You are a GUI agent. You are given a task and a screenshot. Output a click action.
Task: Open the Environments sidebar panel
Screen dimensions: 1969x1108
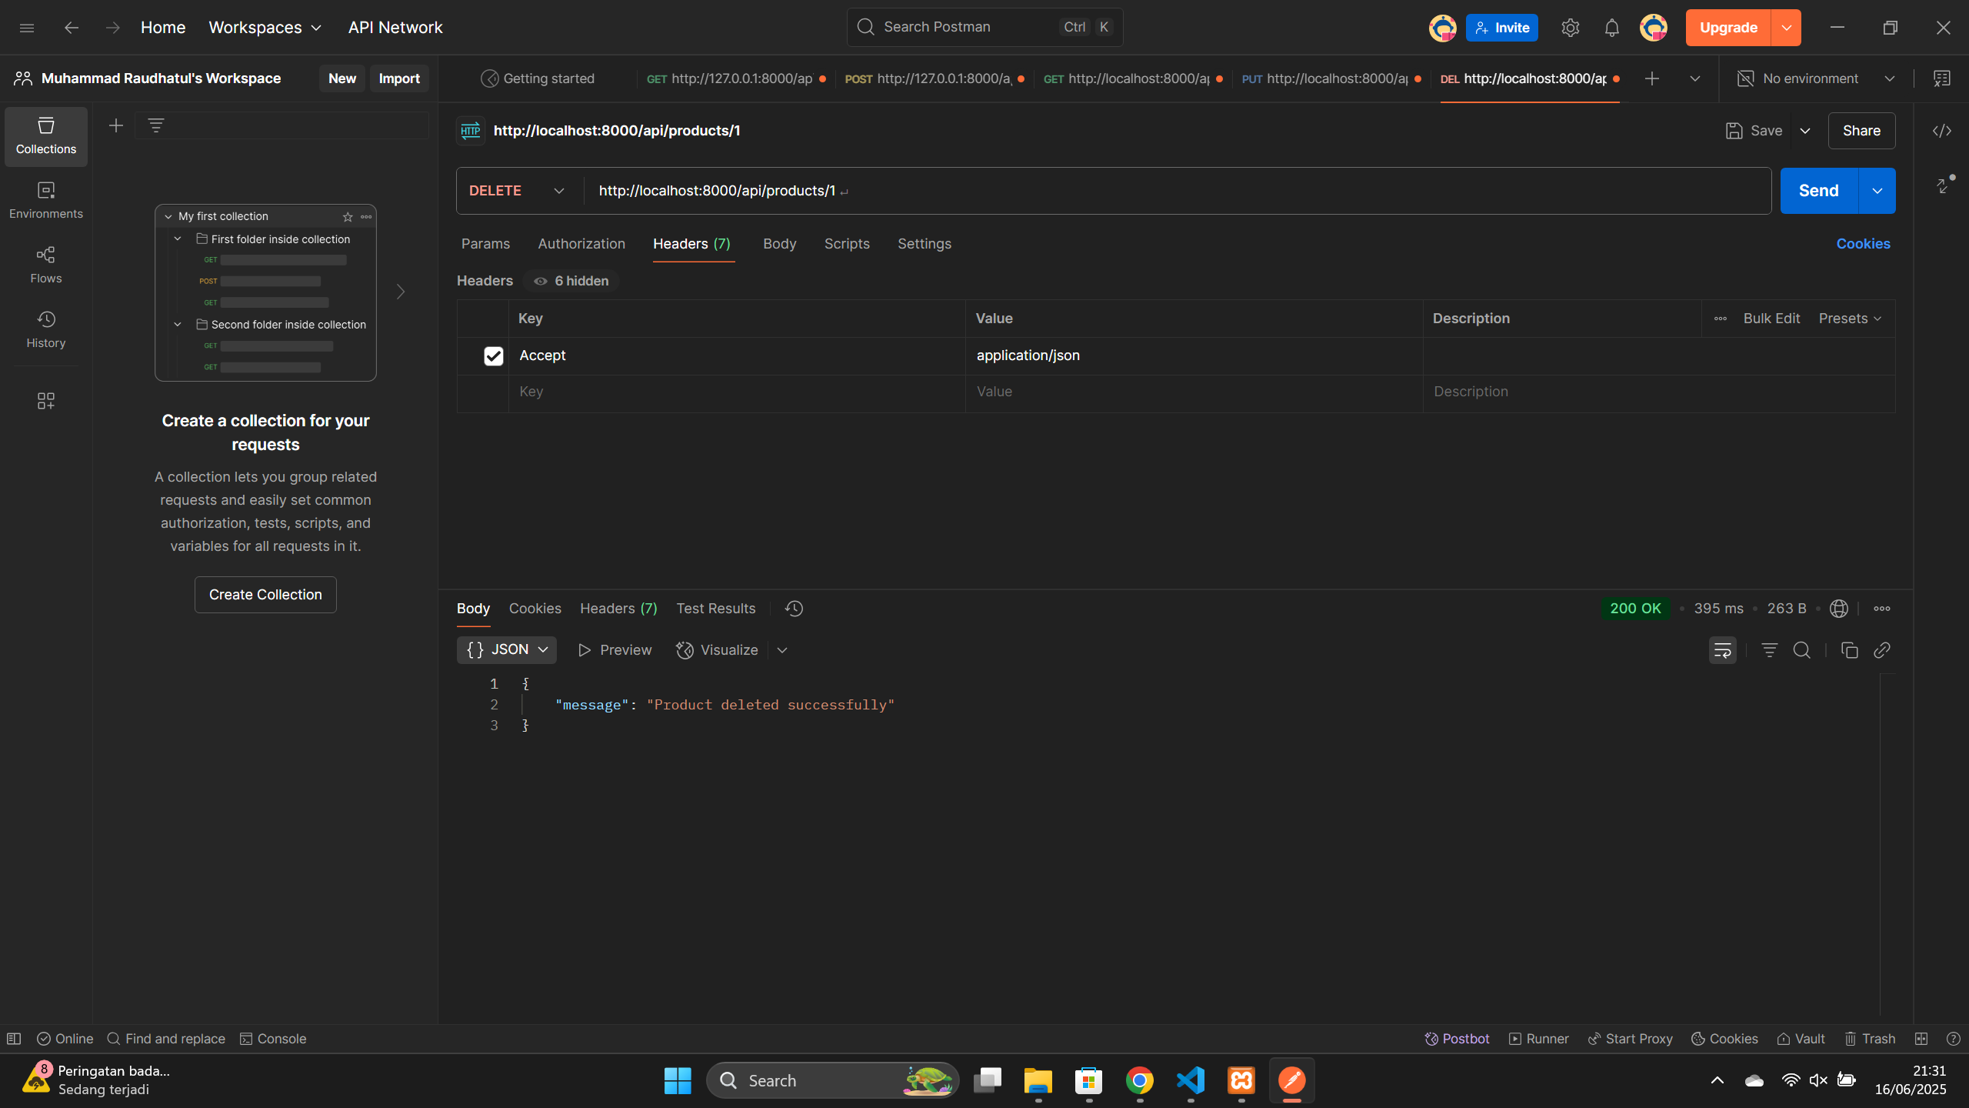(46, 200)
